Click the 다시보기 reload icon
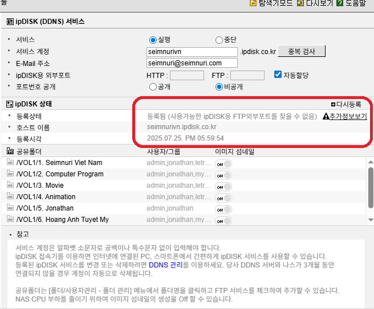This screenshot has width=374, height=309. click(300, 3)
